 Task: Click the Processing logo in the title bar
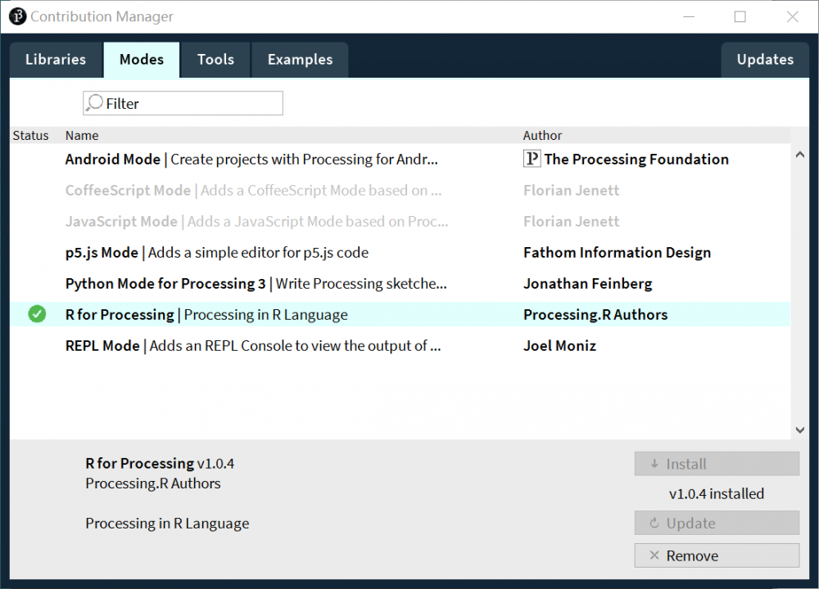coord(17,16)
